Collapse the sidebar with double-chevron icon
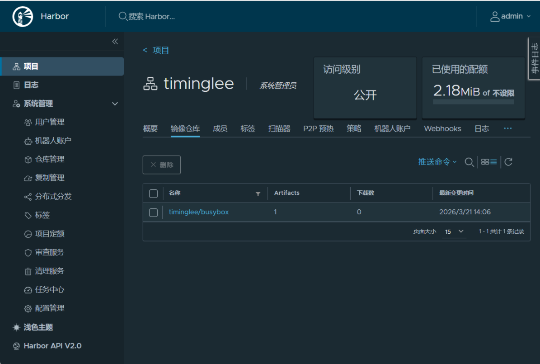The height and width of the screenshot is (364, 540). coord(115,42)
